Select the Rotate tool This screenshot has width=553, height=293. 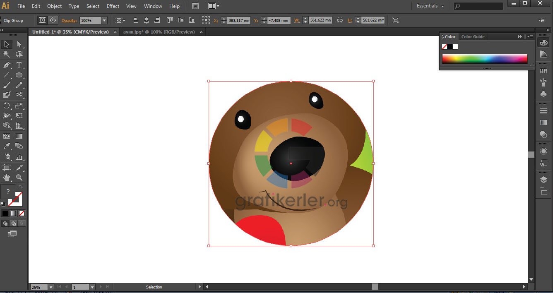tap(7, 106)
